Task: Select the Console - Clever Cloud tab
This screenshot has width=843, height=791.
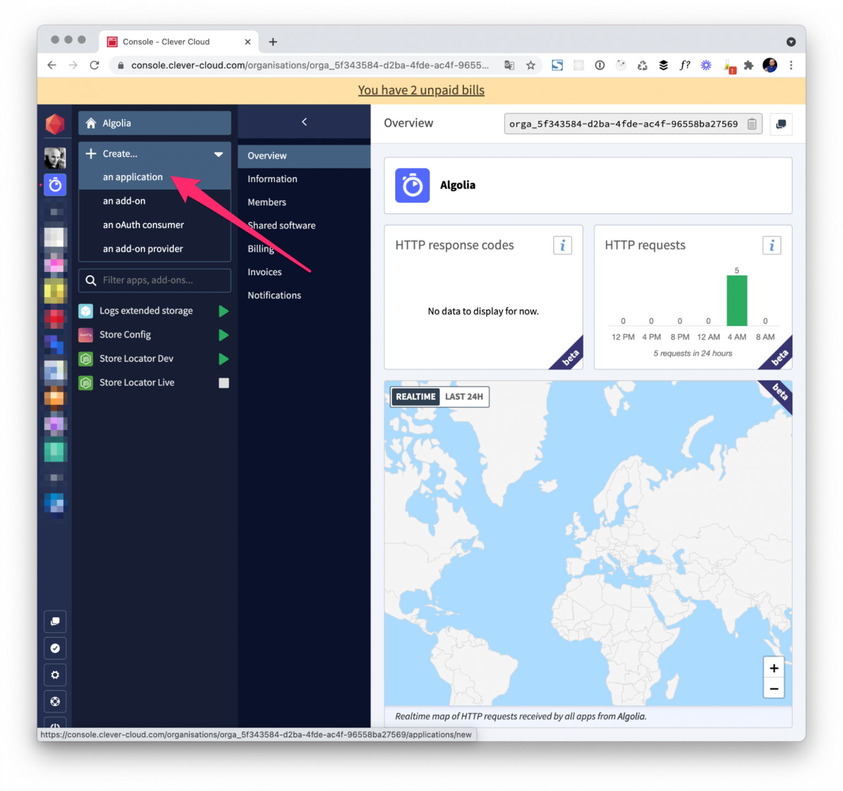Action: tap(179, 42)
